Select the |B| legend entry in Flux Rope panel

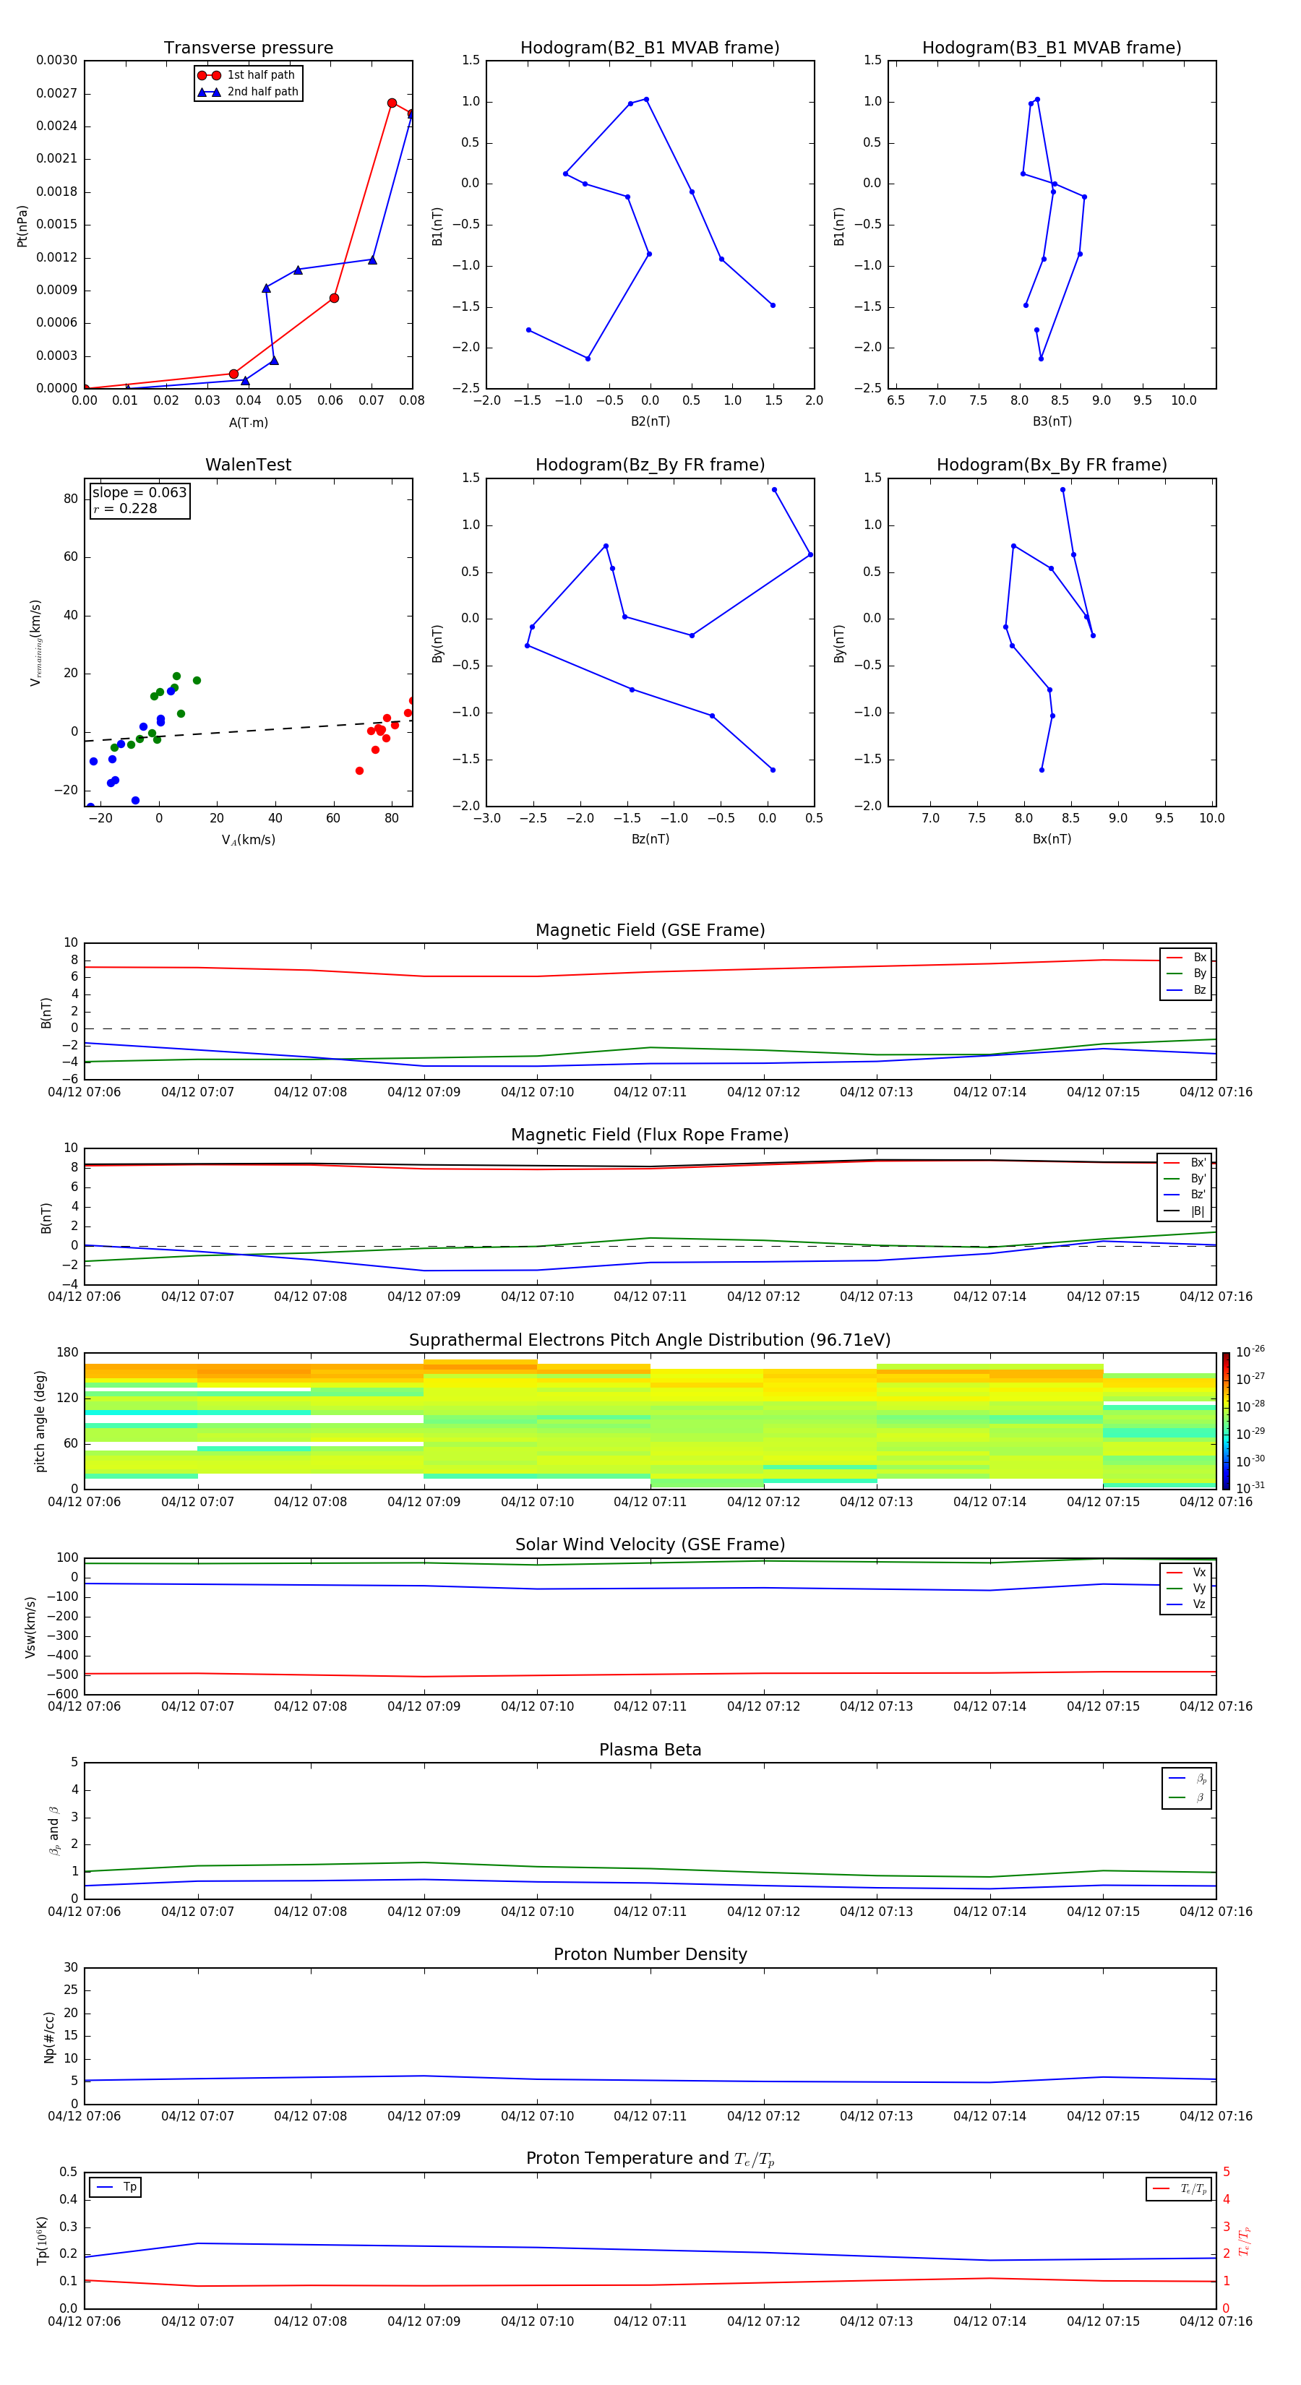click(1185, 1211)
